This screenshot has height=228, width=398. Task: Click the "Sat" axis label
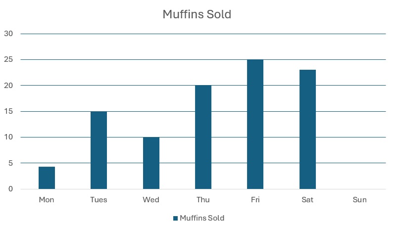(307, 200)
